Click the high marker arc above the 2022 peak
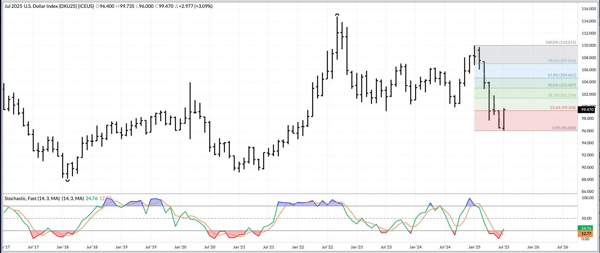This screenshot has width=600, height=253. 337,14
